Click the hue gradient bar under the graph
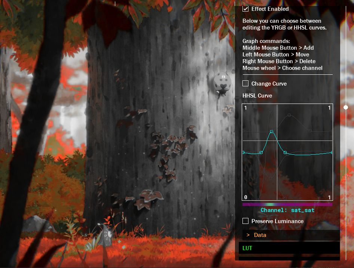Screen dimensions: 354x268 click(287, 204)
